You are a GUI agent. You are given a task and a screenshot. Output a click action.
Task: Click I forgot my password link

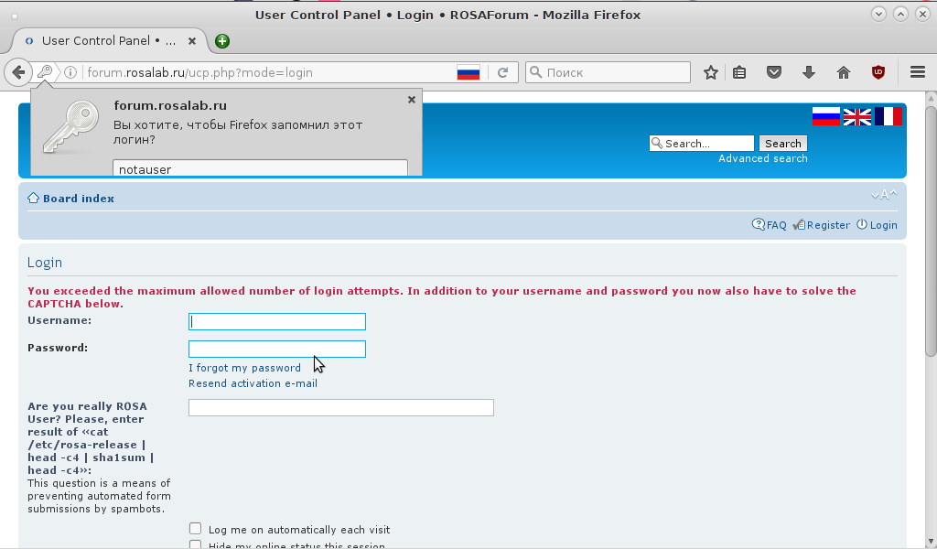[244, 368]
